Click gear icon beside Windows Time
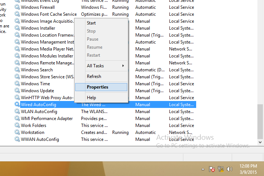264x176 pixels. click(17, 84)
